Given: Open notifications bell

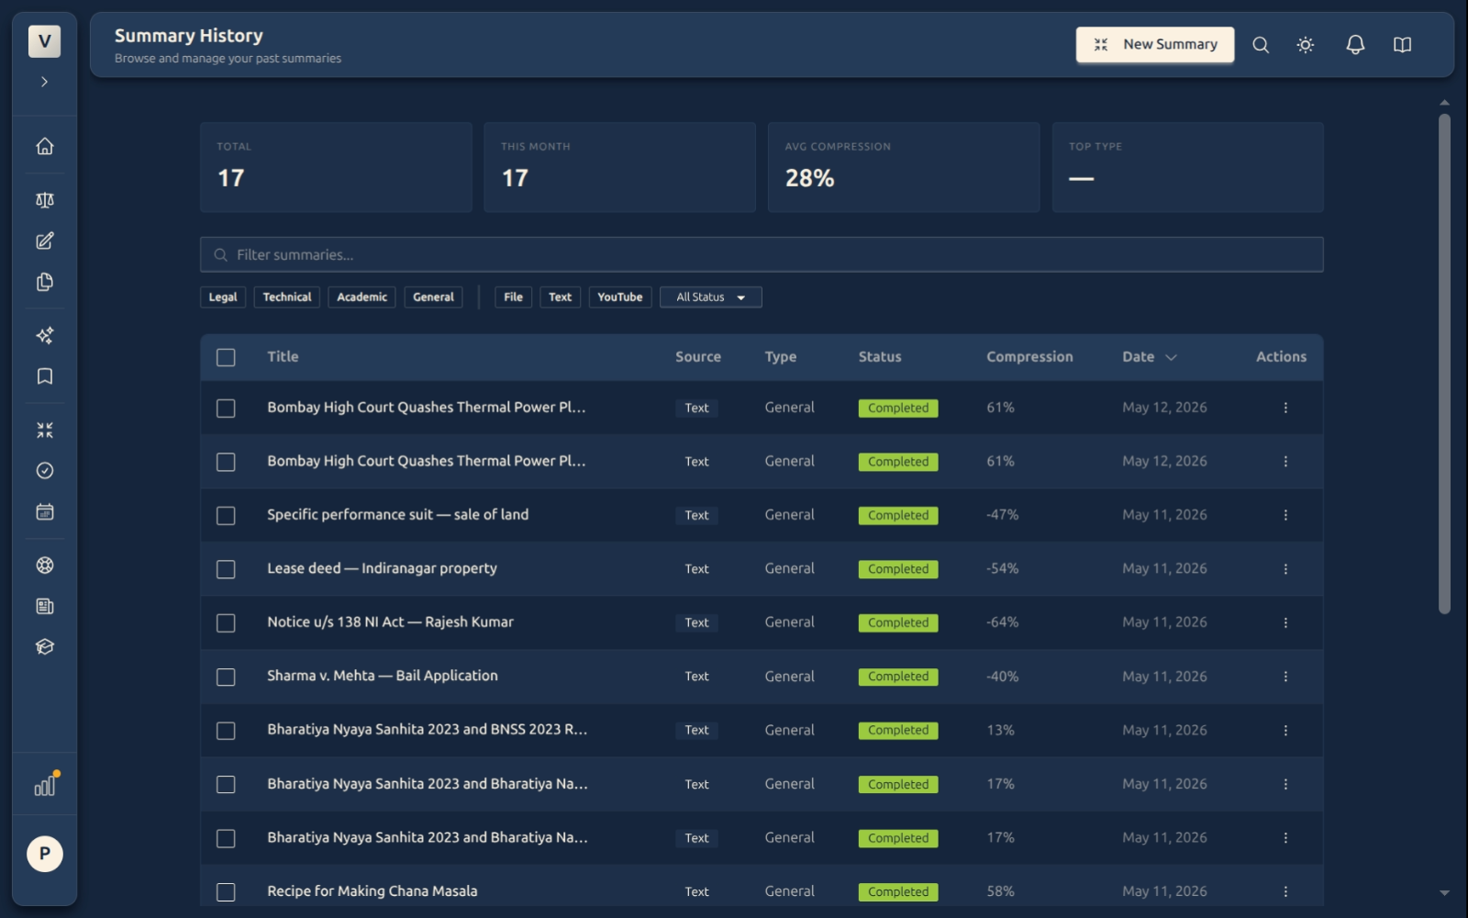Looking at the screenshot, I should 1355,45.
